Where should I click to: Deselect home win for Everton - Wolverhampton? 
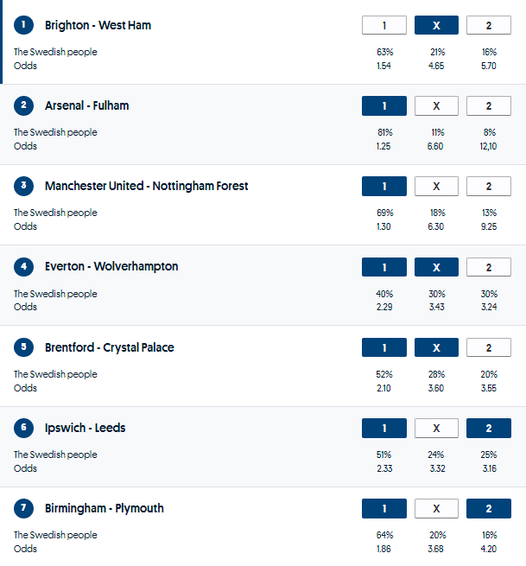(384, 267)
